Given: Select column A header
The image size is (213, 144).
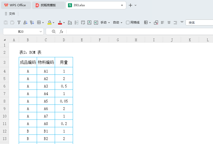Looking at the screenshot, I should [14, 40].
